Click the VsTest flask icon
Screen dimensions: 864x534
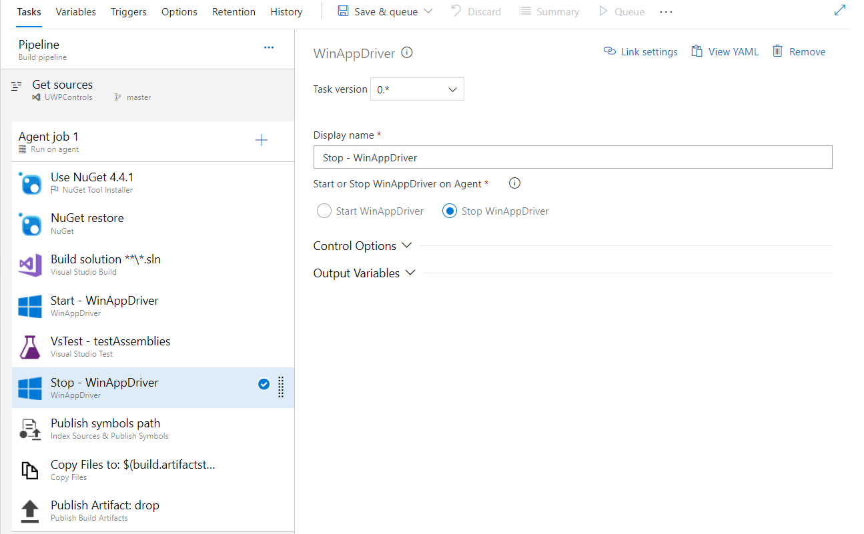[x=30, y=347]
